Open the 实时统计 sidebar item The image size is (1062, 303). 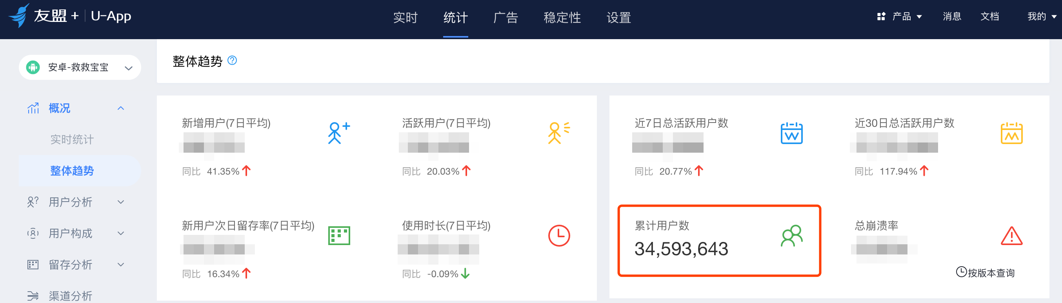click(x=72, y=140)
